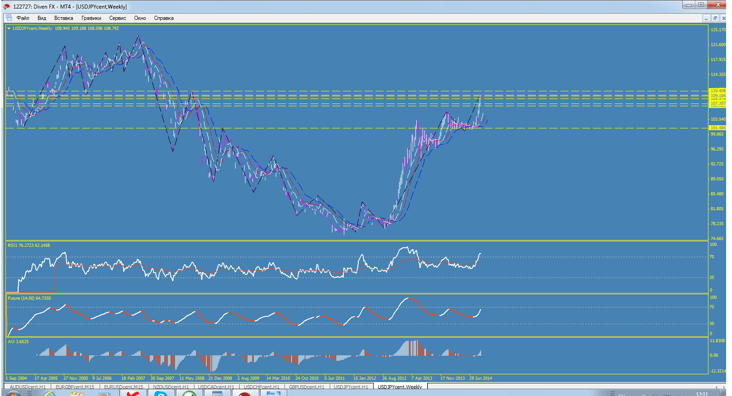Expand the USDJPYcent,Weekly chart header triangle
732x396 pixels.
click(9, 28)
